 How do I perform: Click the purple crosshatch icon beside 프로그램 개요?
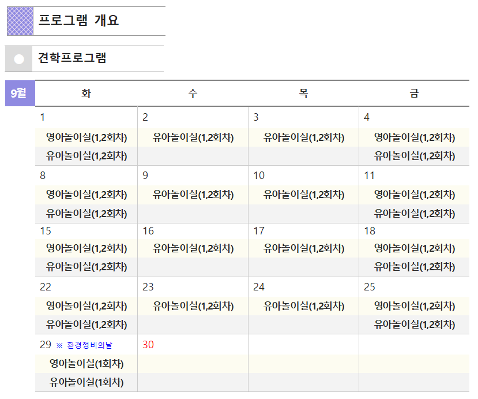tap(20, 21)
